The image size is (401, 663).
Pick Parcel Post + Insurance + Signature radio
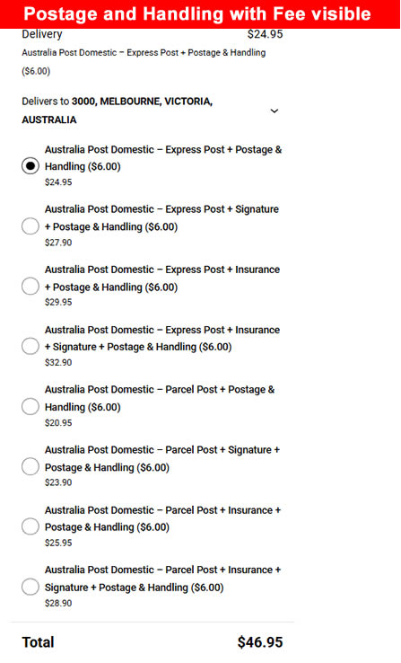(x=31, y=587)
